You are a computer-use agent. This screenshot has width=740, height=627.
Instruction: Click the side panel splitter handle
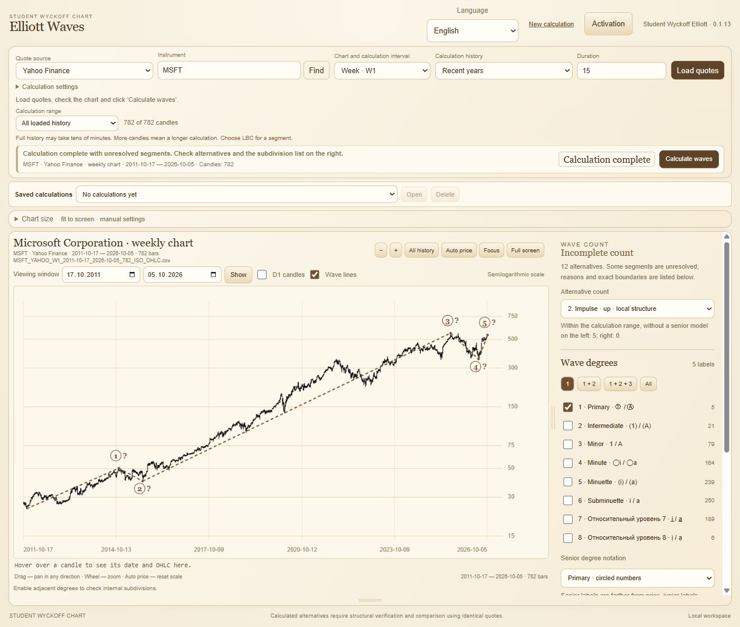click(553, 417)
